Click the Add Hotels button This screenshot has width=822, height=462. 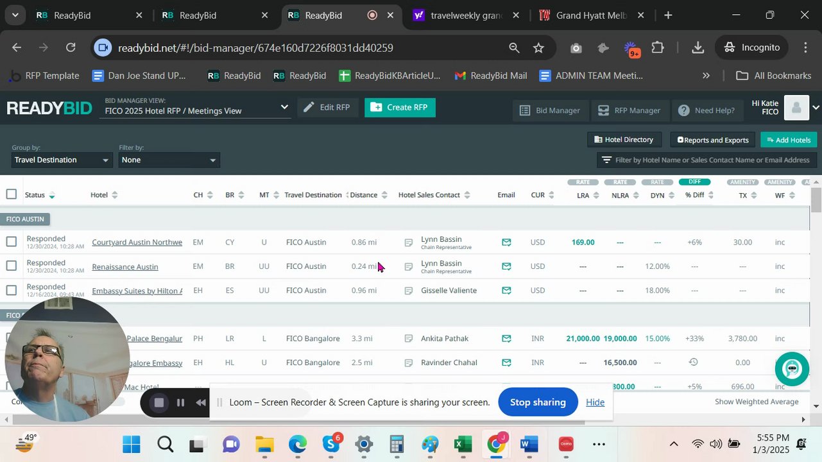(x=789, y=140)
